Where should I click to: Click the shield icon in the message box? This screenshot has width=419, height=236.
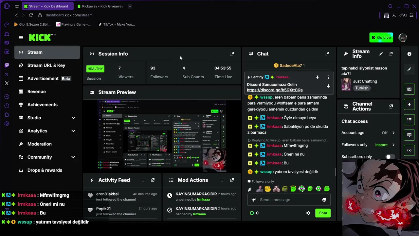click(x=253, y=200)
